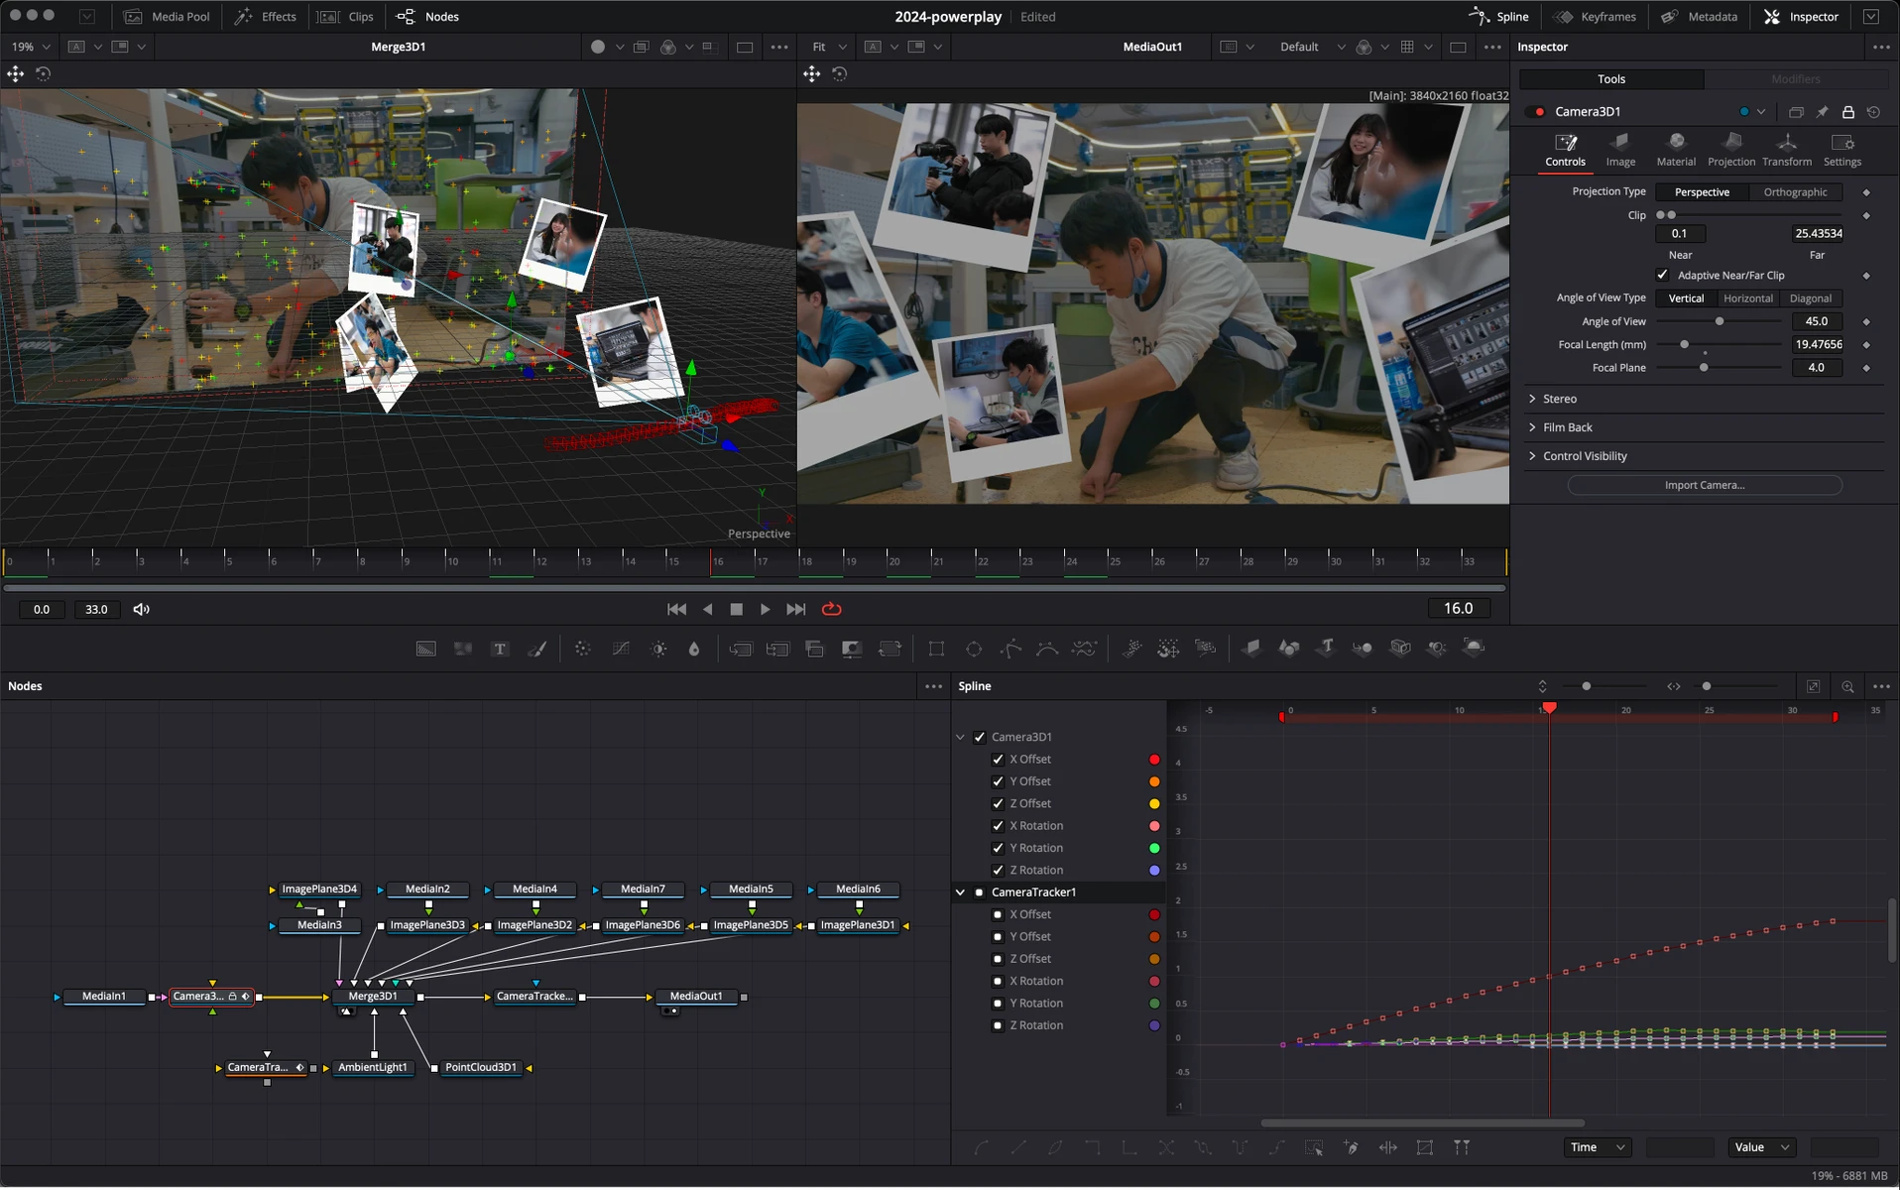This screenshot has height=1190, width=1900.
Task: Expand the Film Back section
Action: (x=1567, y=427)
